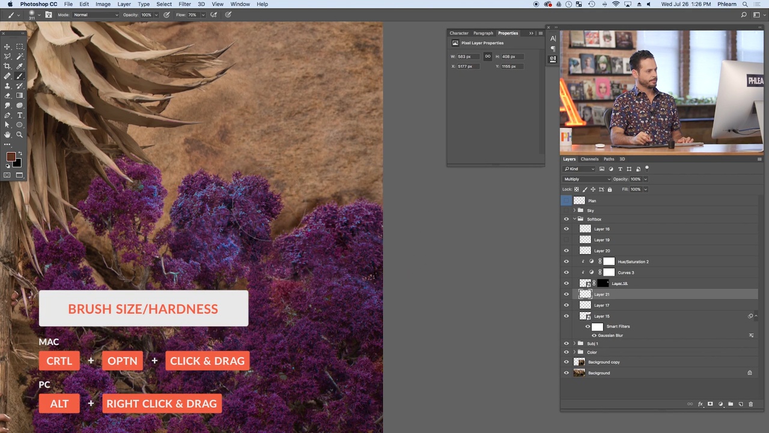This screenshot has width=769, height=433.
Task: Open the Multiply blend mode dropdown
Action: click(586, 179)
